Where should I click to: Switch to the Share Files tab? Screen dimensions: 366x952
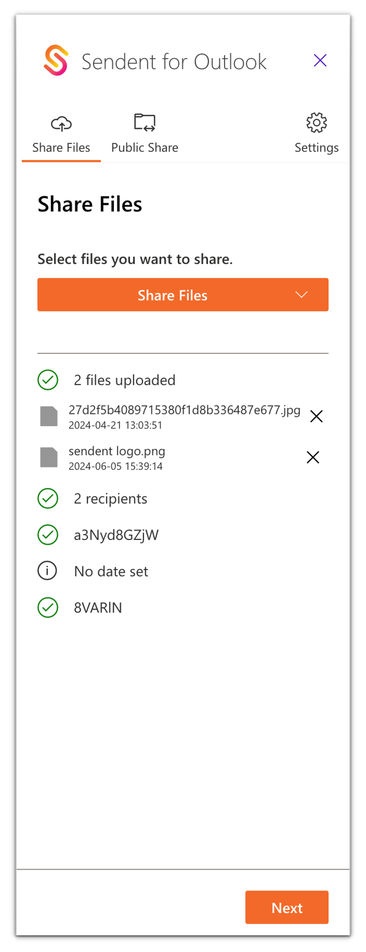click(x=61, y=147)
